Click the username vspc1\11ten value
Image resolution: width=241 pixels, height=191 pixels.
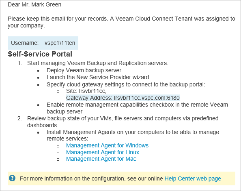tap(60, 43)
